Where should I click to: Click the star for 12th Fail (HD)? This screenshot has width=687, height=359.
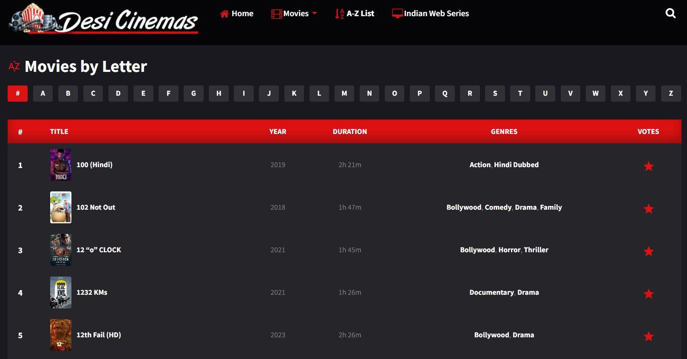648,336
